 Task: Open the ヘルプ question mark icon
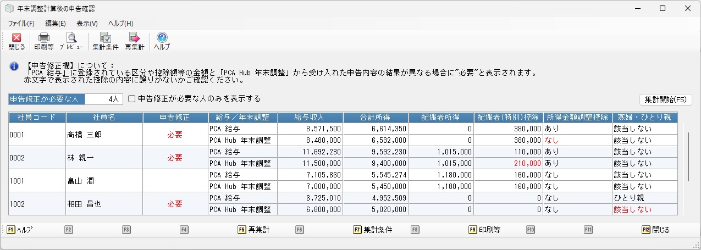click(x=162, y=41)
